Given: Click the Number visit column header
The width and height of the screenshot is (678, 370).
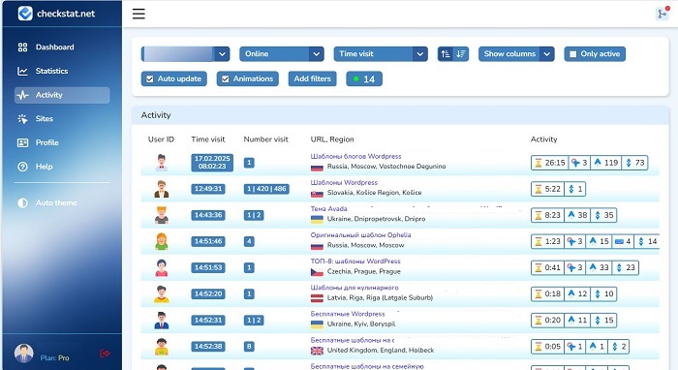Looking at the screenshot, I should coord(266,139).
